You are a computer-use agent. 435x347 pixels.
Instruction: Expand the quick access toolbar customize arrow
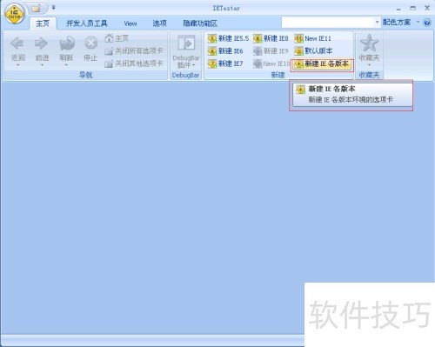point(53,8)
